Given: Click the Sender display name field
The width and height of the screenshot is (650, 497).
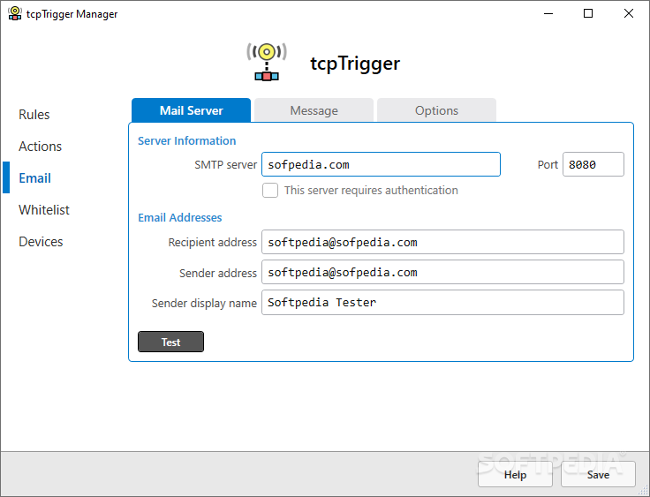Looking at the screenshot, I should (442, 302).
